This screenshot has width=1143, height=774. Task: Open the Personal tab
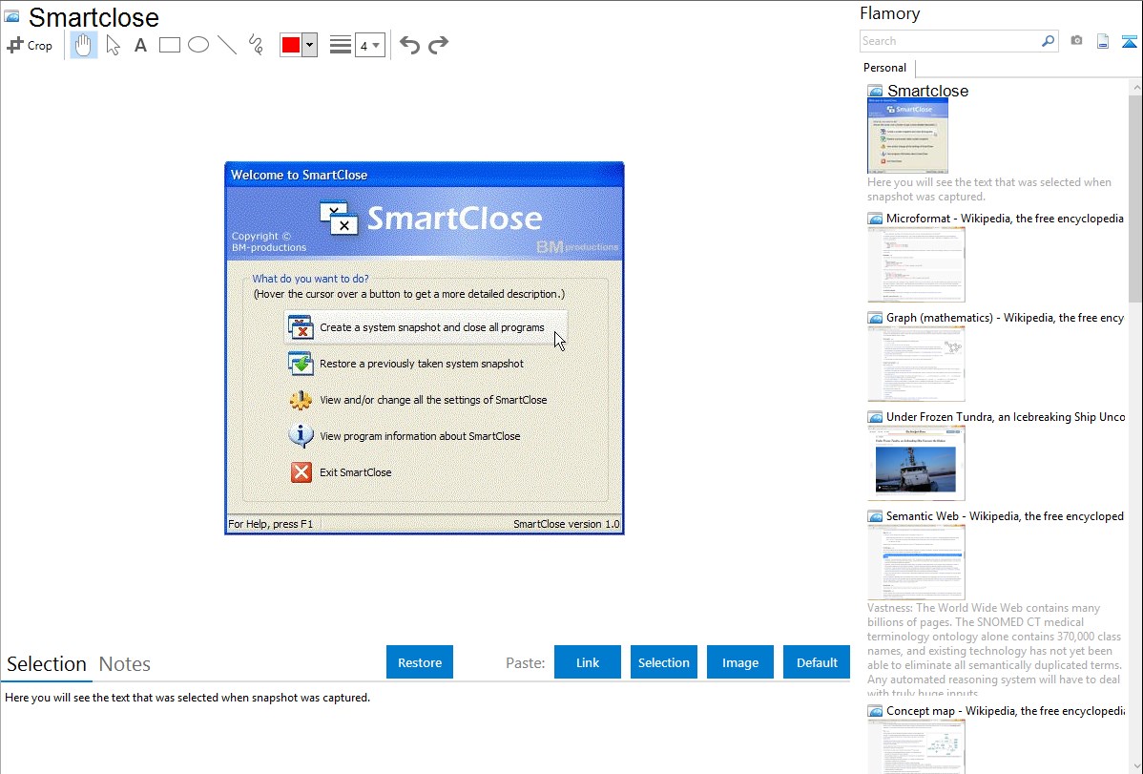(884, 68)
